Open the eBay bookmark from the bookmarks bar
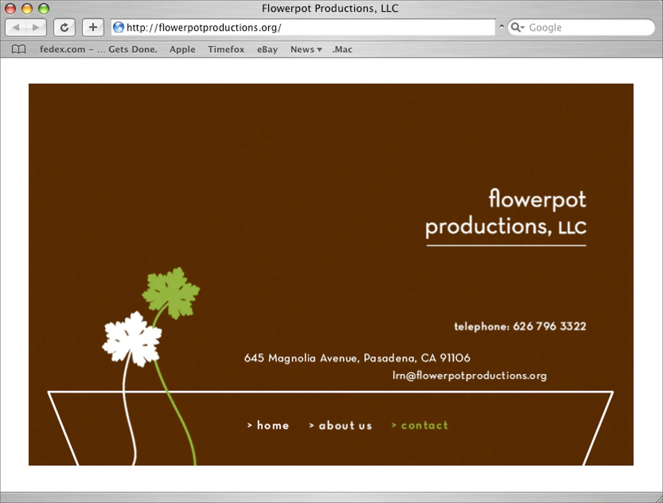Image resolution: width=663 pixels, height=503 pixels. tap(267, 49)
